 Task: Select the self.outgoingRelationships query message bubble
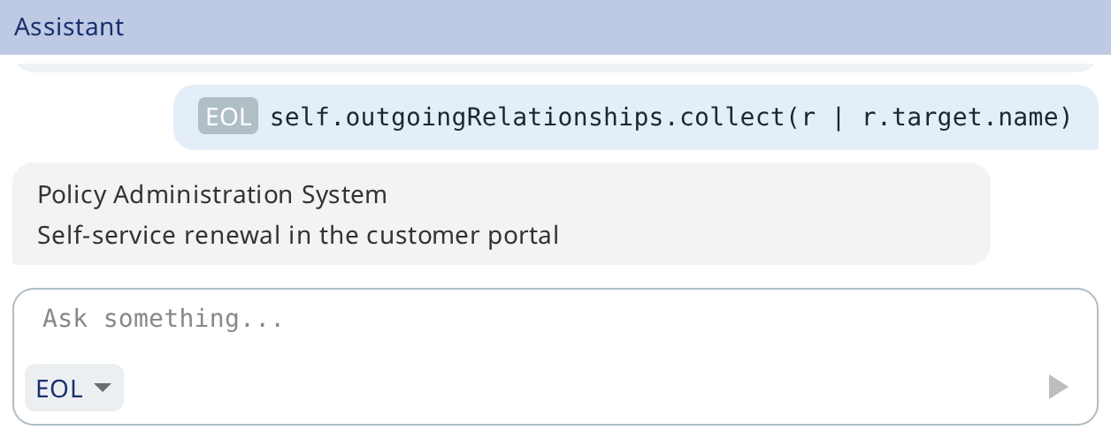[x=635, y=117]
